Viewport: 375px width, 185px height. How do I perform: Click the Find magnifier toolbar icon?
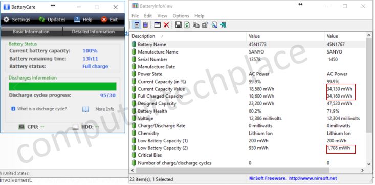coord(214,25)
